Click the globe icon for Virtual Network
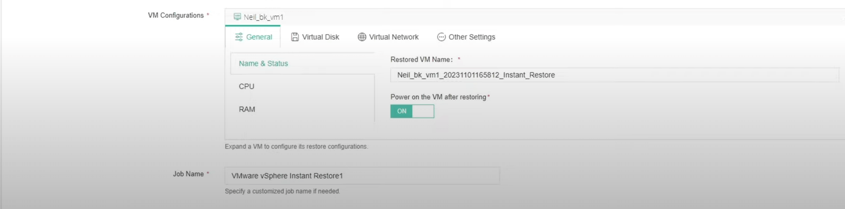The height and width of the screenshot is (209, 845). pos(362,37)
